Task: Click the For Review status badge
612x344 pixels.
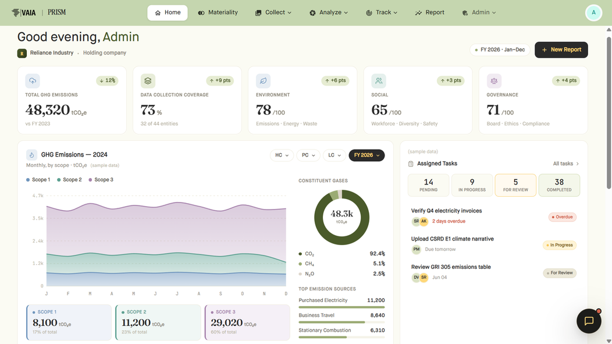Action: [x=560, y=273]
